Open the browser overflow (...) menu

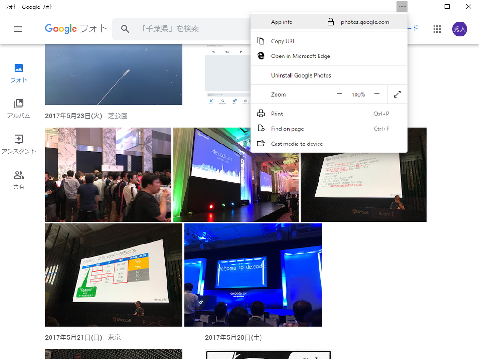tap(402, 7)
